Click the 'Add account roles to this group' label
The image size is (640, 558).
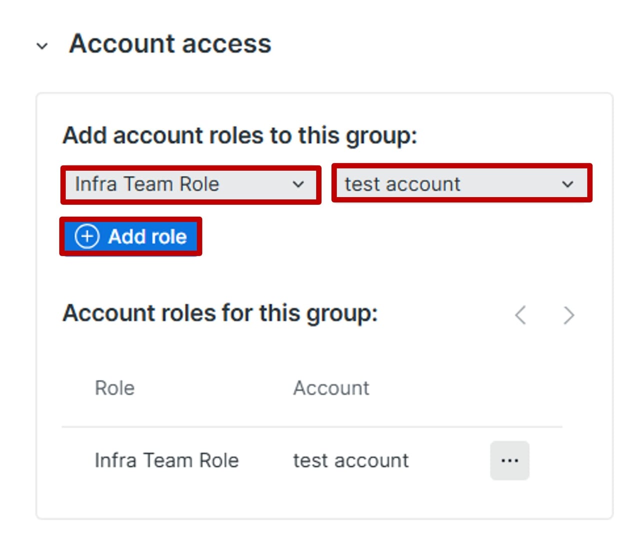(239, 136)
